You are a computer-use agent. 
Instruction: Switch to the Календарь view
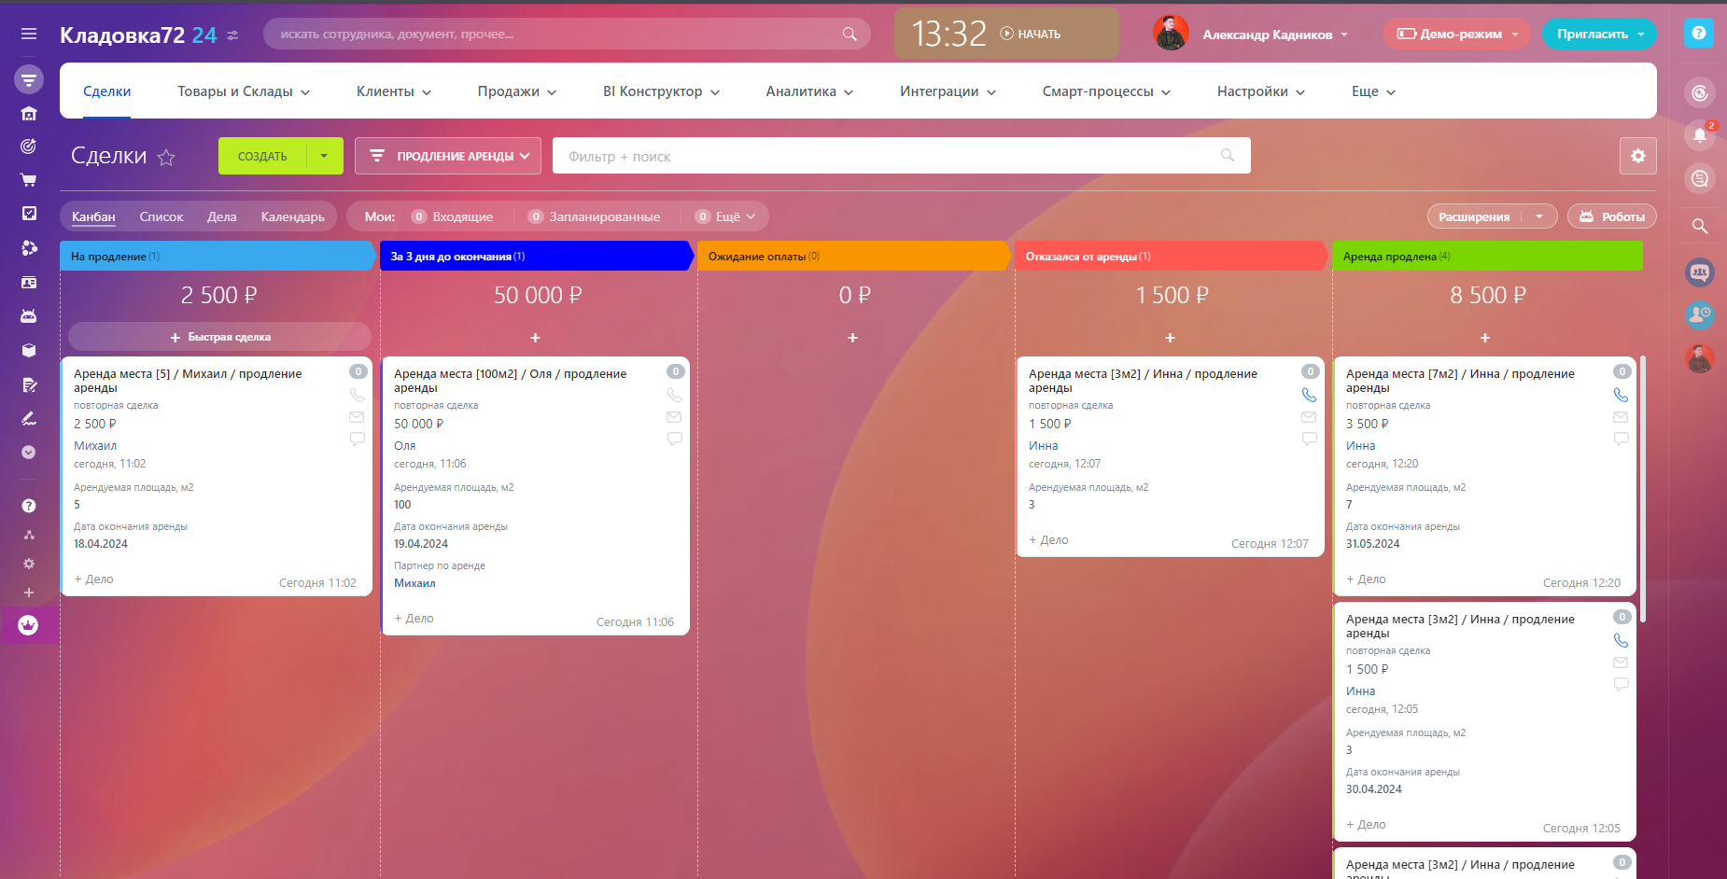(293, 216)
